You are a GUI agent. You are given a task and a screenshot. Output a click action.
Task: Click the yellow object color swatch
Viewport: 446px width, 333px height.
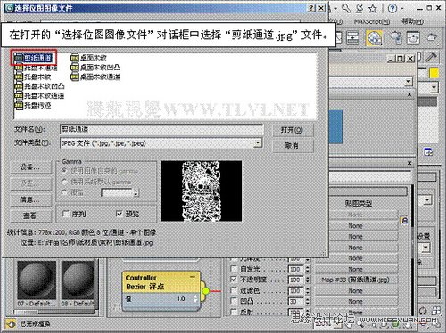tap(434, 73)
